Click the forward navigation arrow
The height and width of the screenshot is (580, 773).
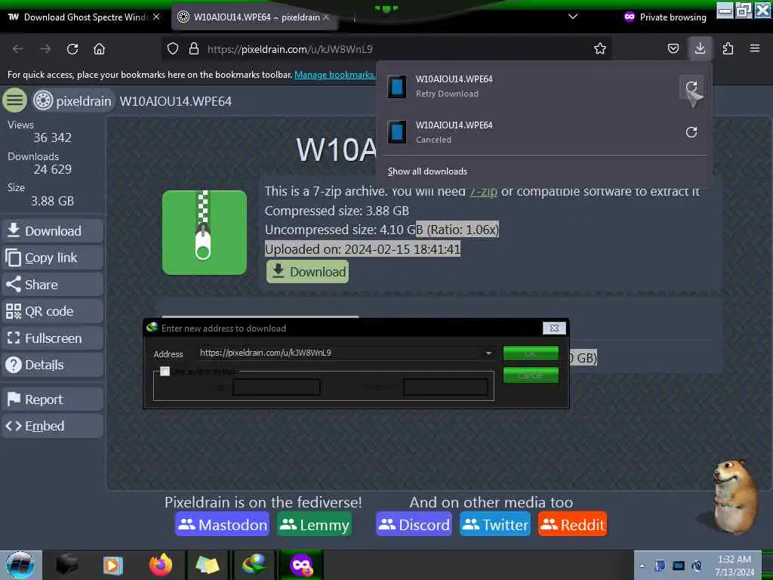tap(45, 49)
